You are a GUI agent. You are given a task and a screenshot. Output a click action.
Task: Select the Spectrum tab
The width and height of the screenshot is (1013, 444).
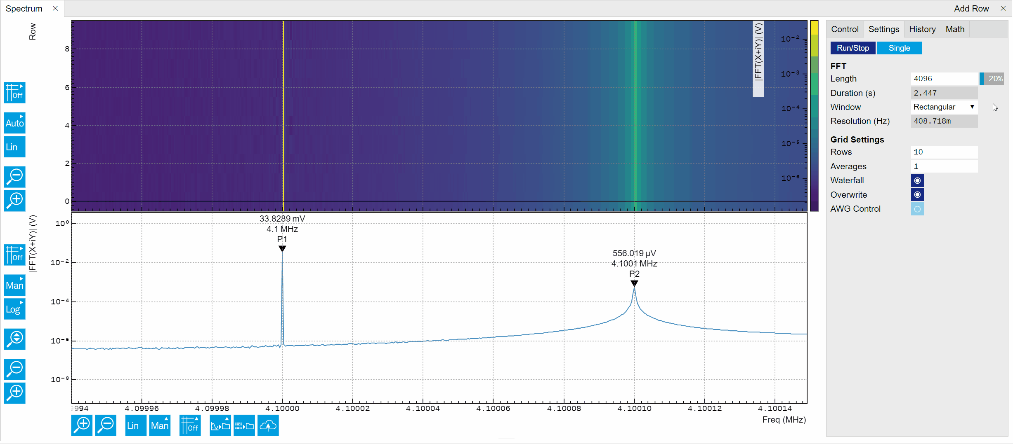24,9
